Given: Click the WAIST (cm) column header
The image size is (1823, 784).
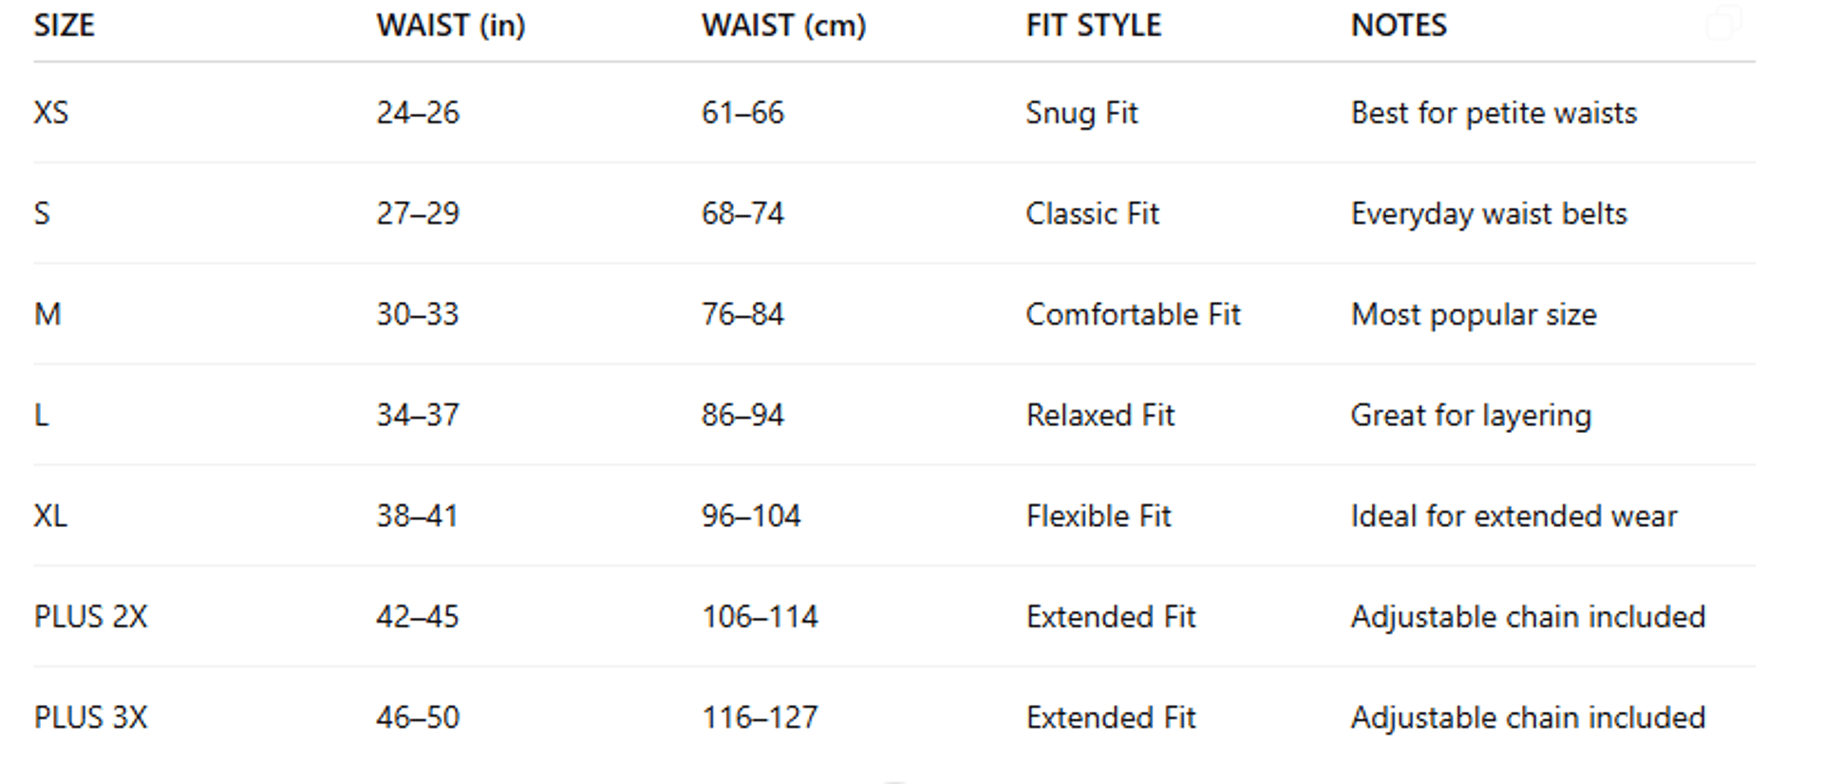Looking at the screenshot, I should click(783, 26).
